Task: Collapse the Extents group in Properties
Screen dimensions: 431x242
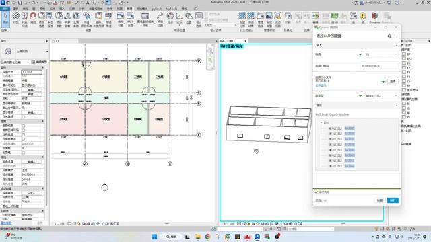Action: 42,121
